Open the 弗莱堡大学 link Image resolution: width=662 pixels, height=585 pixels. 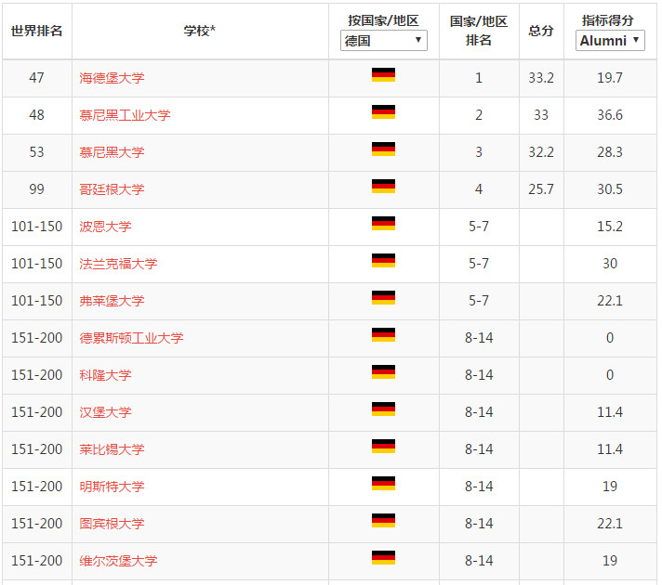(x=112, y=301)
